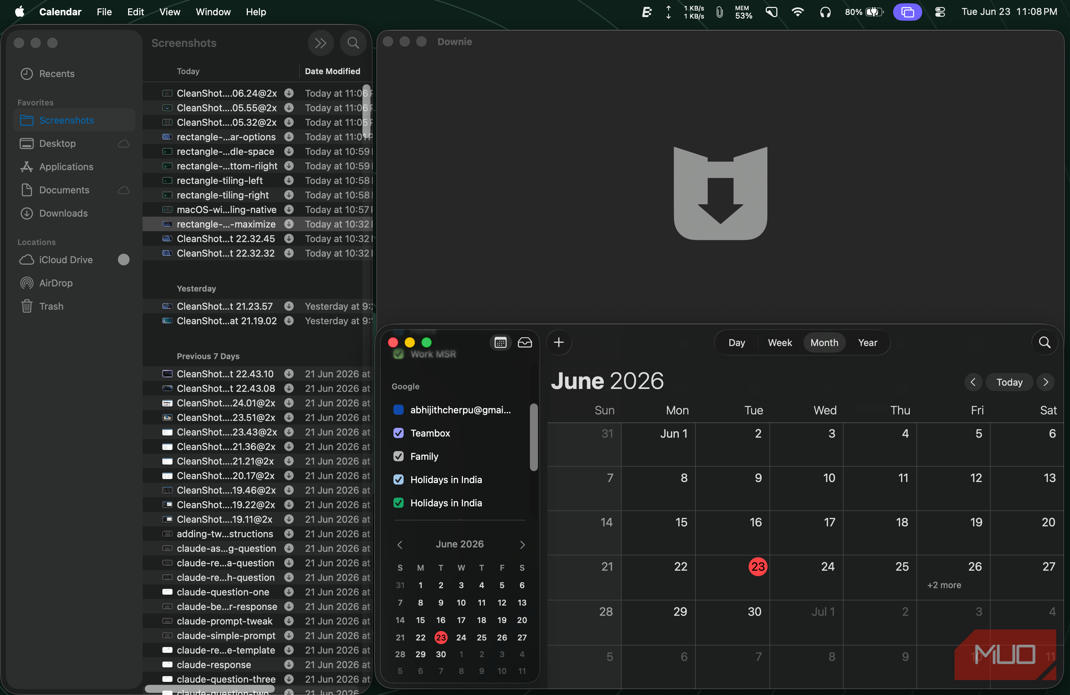Open the Edit menu
This screenshot has height=695, width=1070.
[x=135, y=12]
